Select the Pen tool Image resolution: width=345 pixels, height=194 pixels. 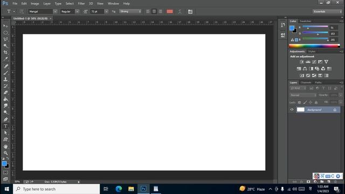click(x=5, y=120)
